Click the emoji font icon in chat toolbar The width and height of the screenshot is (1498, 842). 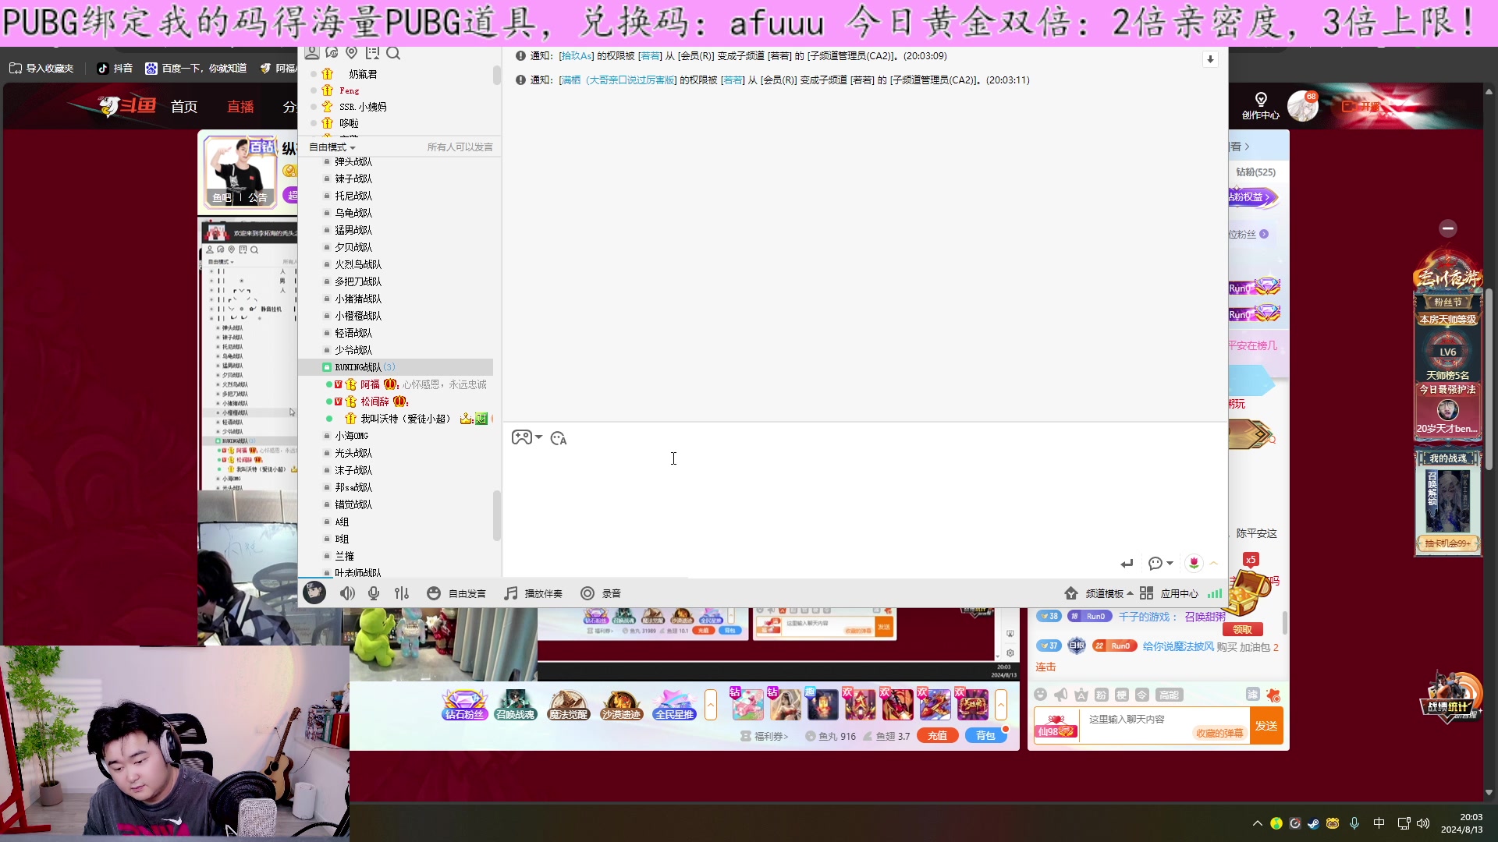click(559, 438)
